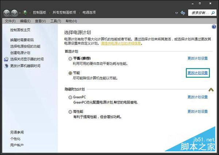The width and height of the screenshot is (219, 155).
Task: Open 更改计算机睡眠时间 link
Action: (x=25, y=66)
